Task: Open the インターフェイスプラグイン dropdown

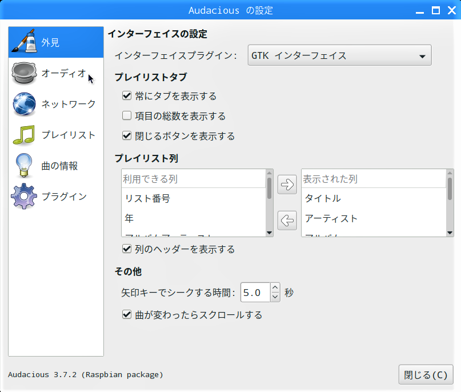Action: tap(339, 55)
